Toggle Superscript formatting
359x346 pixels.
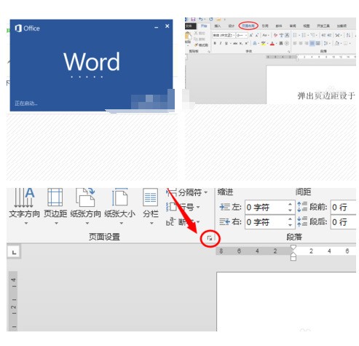coord(247,43)
